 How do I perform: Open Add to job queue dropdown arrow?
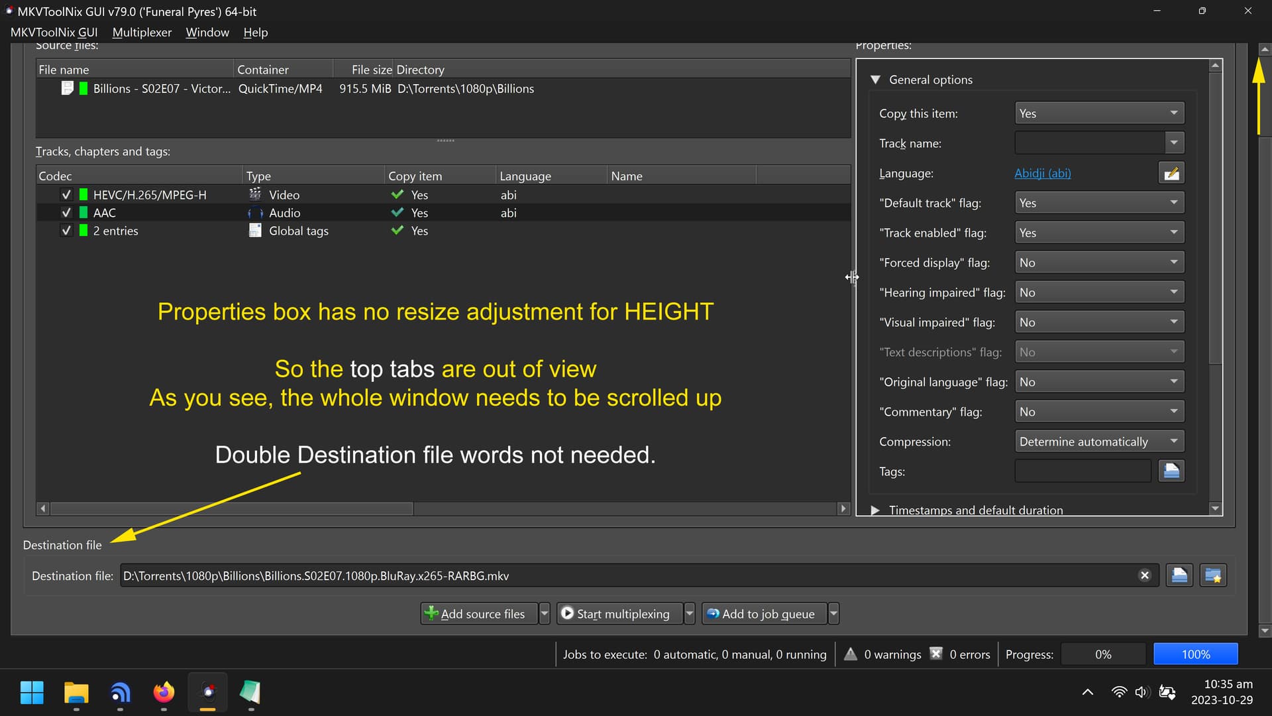tap(834, 614)
